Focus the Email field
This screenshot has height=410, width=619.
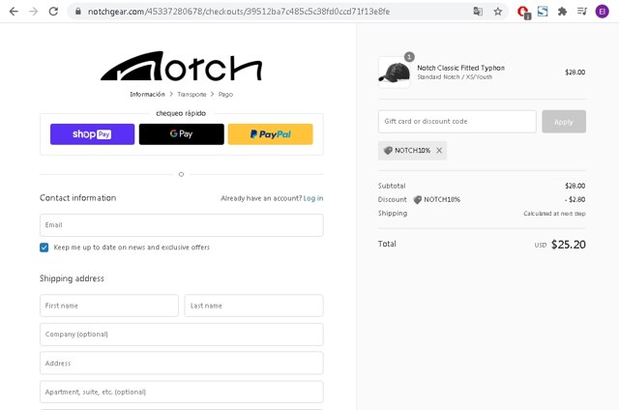[x=182, y=225]
